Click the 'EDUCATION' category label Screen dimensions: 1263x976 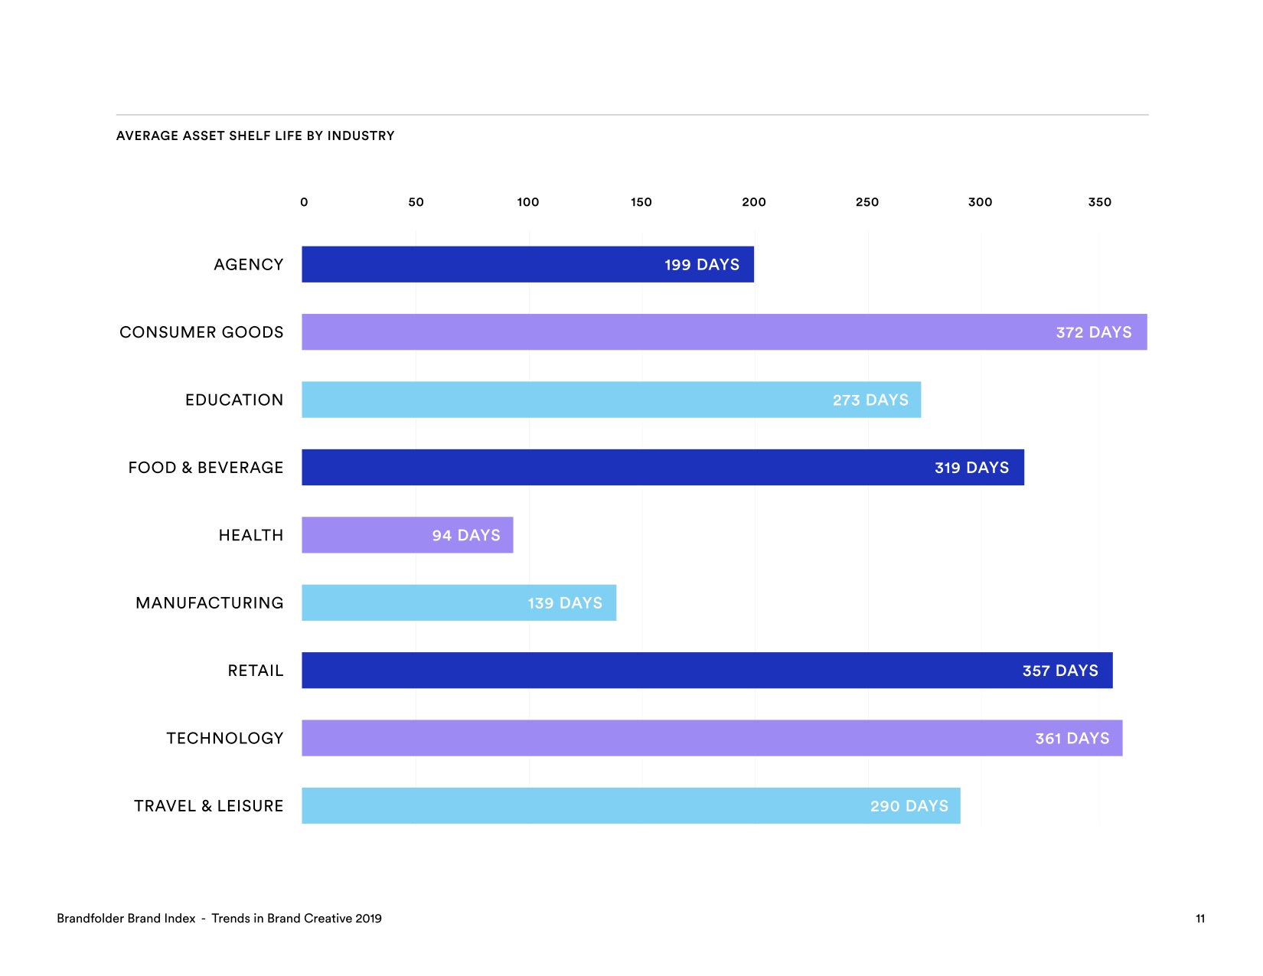(234, 400)
